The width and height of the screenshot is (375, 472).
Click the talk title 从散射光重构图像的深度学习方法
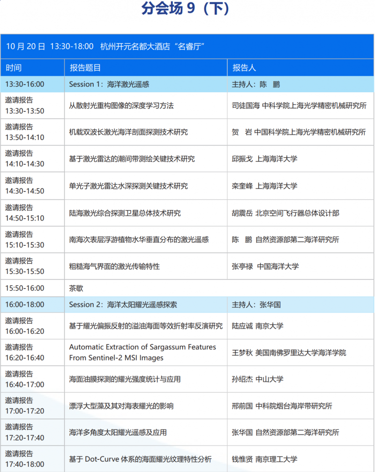pyautogui.click(x=121, y=106)
